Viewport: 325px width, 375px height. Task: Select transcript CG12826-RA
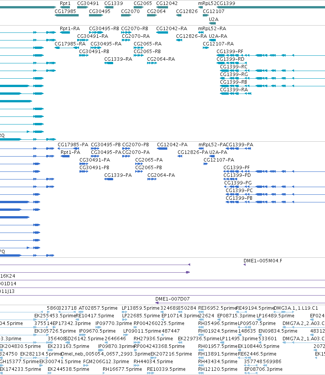click(191, 36)
